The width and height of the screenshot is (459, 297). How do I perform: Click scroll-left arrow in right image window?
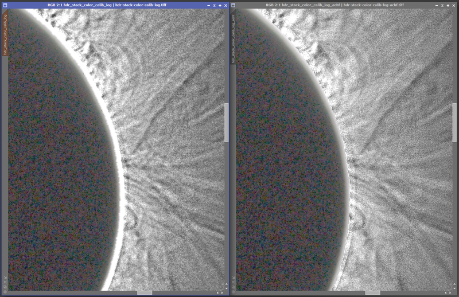(x=446, y=292)
